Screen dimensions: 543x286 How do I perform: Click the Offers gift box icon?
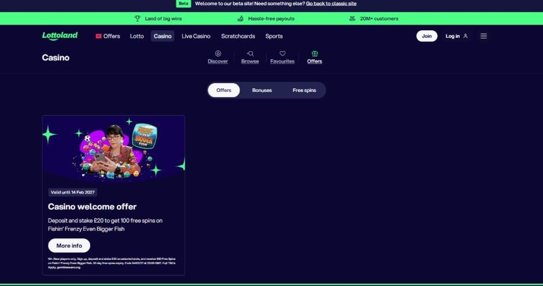[314, 53]
